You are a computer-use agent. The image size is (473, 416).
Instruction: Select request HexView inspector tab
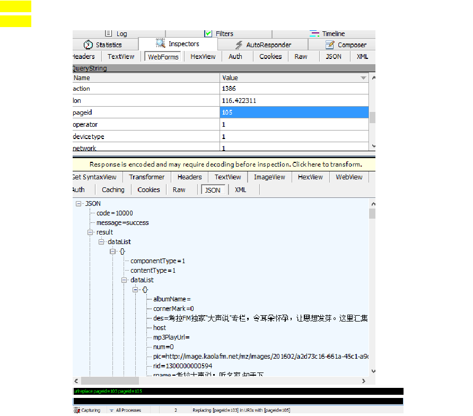203,56
